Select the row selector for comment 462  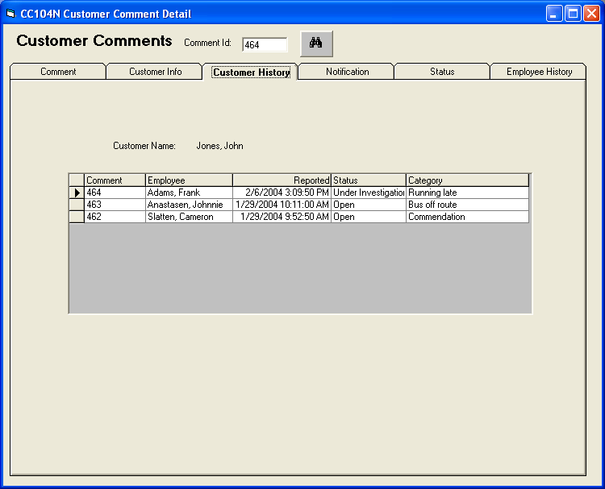click(77, 217)
